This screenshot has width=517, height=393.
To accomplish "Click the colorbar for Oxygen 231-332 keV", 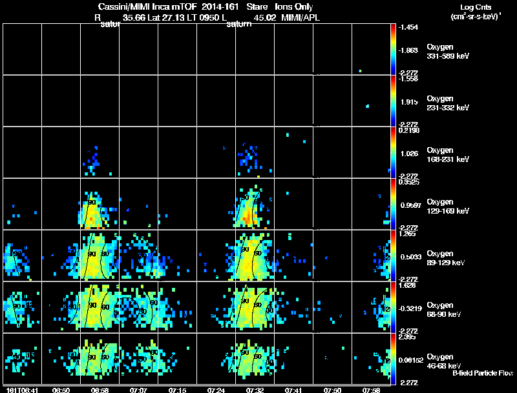I will point(393,101).
